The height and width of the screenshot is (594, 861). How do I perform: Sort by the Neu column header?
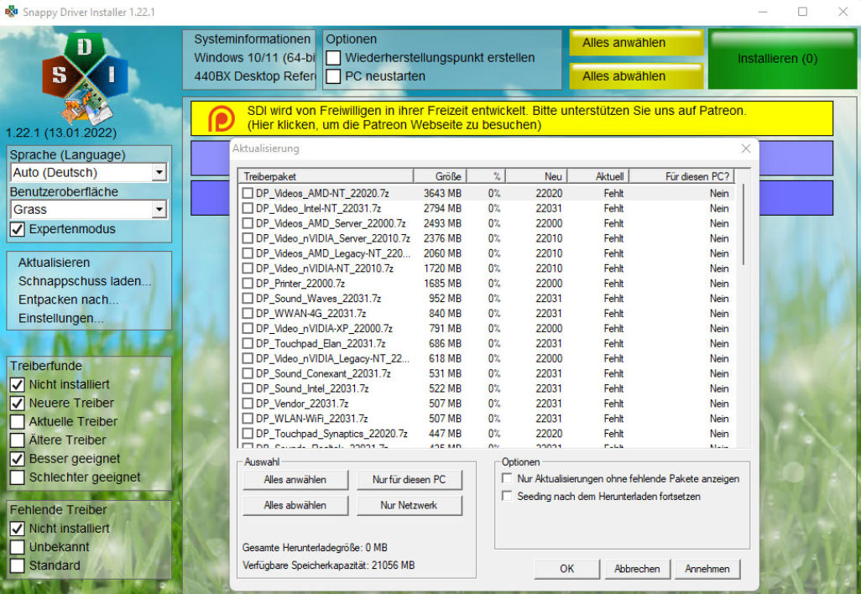pyautogui.click(x=536, y=176)
